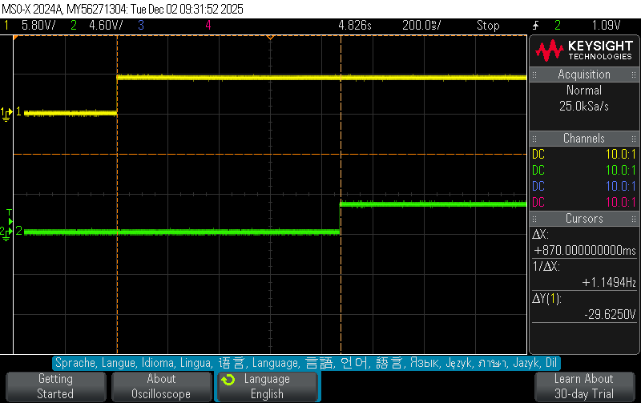This screenshot has height=403, width=641.
Task: Click the 1.09V trigger level value
Action: [x=607, y=26]
